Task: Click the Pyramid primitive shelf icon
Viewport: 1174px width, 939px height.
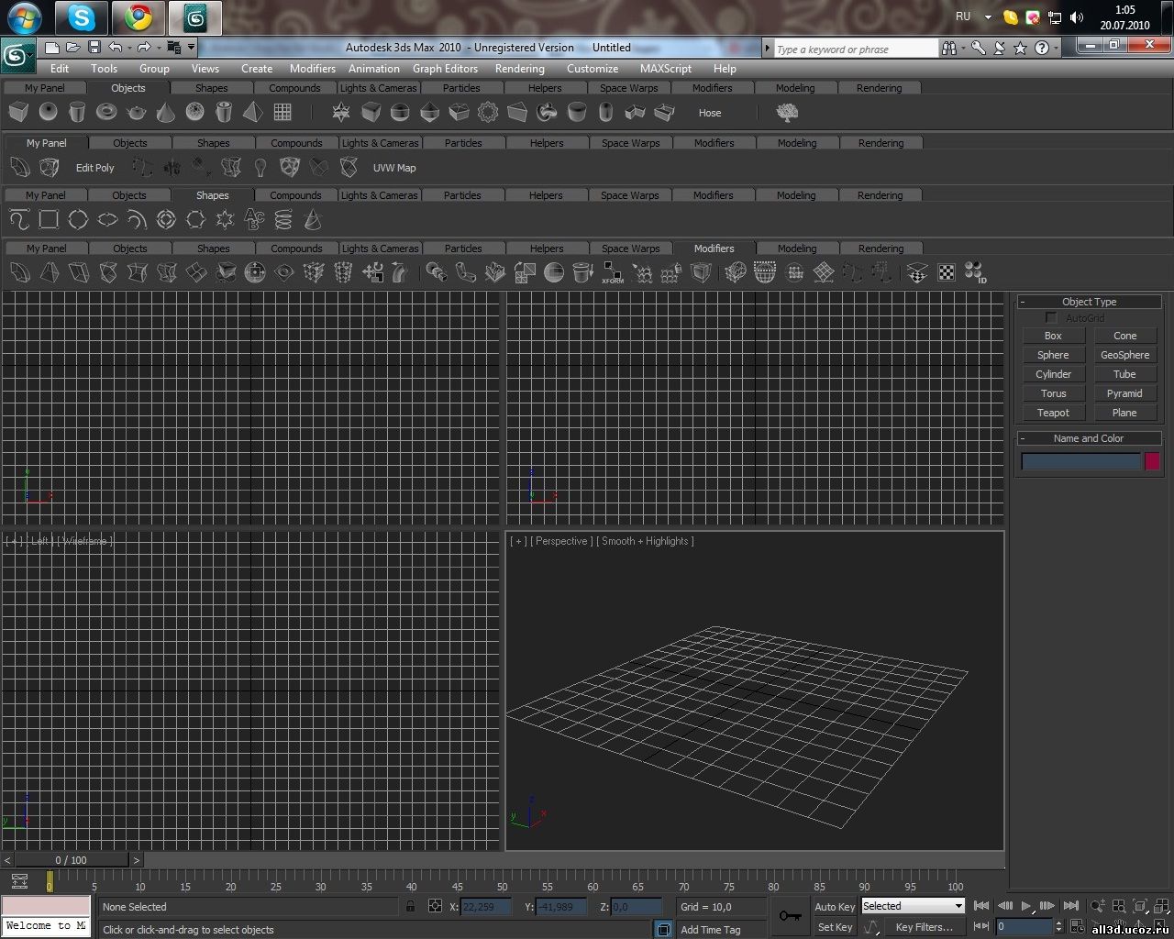Action: pos(253,113)
